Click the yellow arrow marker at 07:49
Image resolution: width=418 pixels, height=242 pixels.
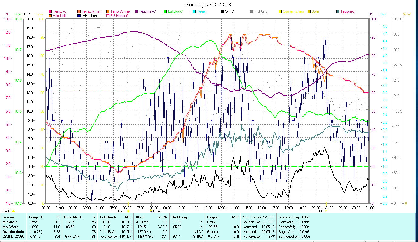(x=151, y=211)
